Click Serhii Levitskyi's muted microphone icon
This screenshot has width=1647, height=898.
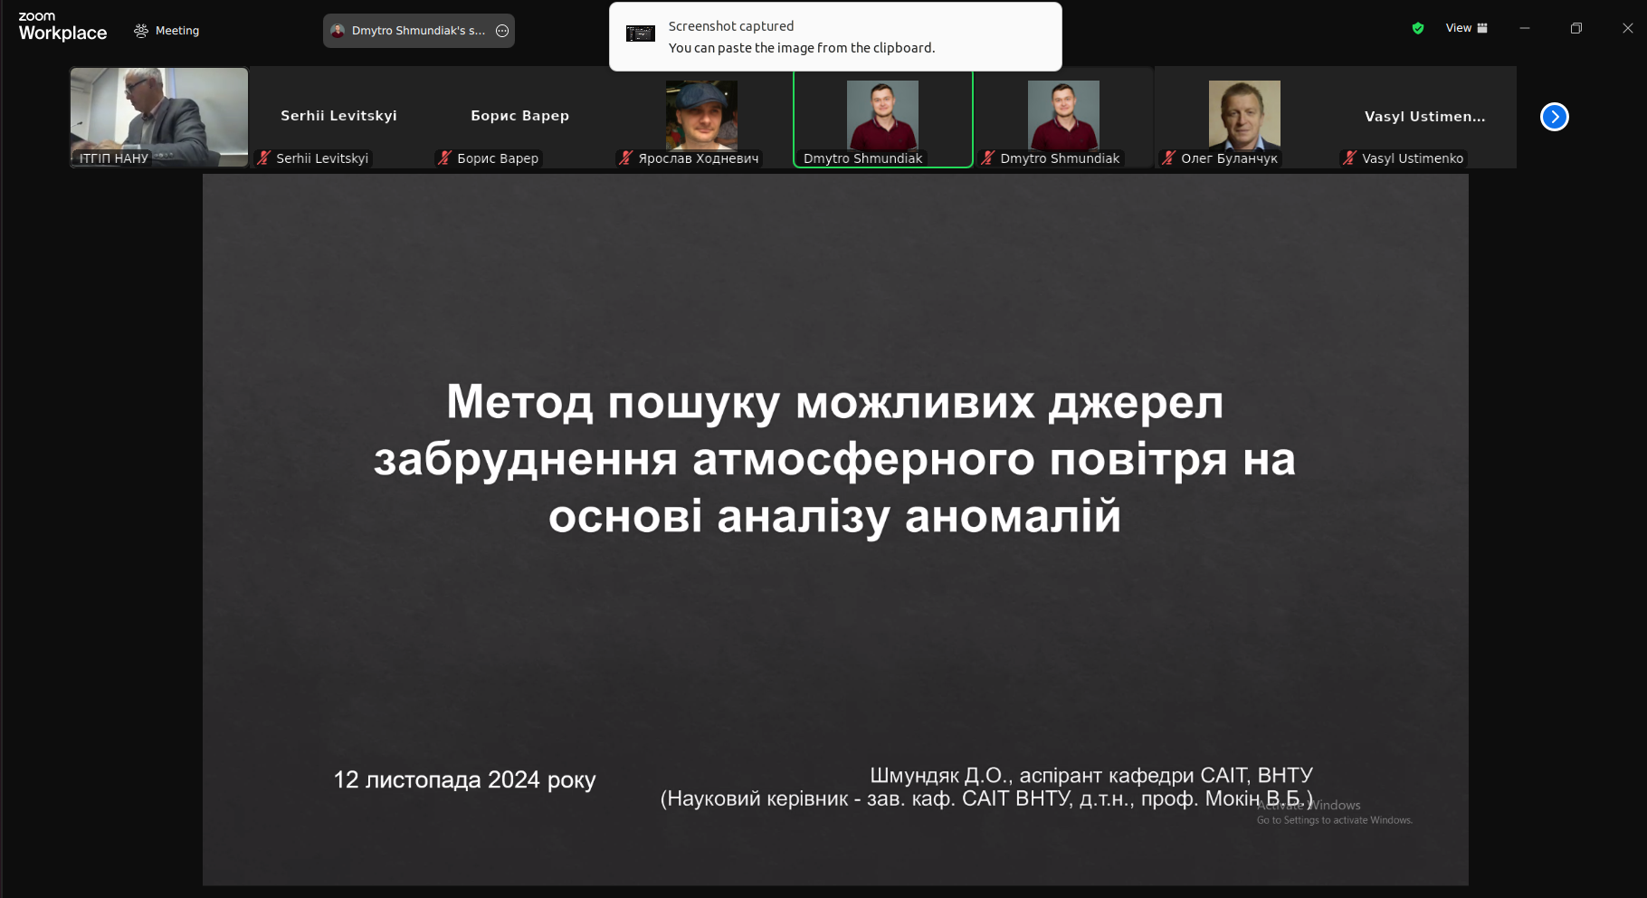click(x=264, y=158)
